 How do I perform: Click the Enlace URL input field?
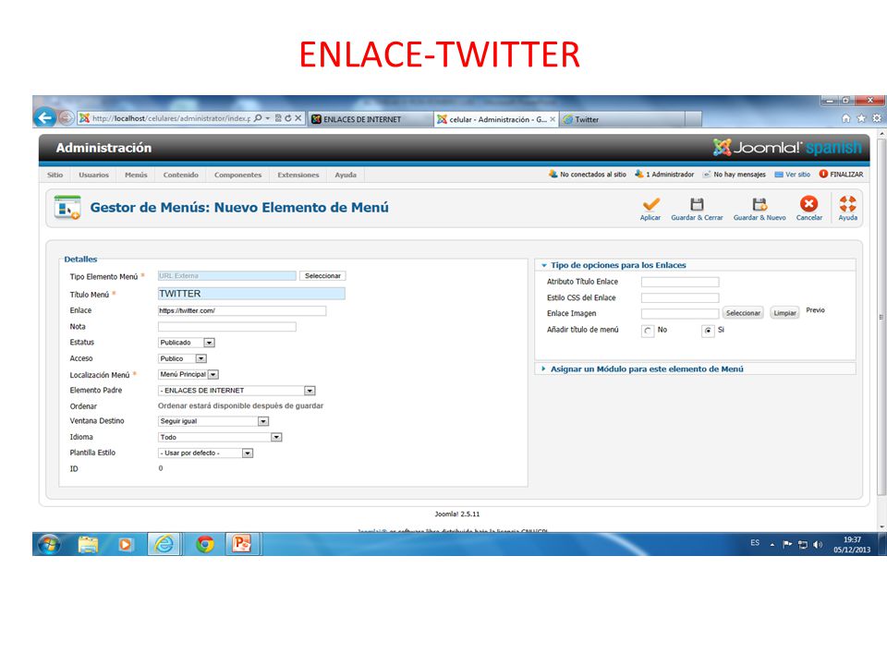point(242,310)
